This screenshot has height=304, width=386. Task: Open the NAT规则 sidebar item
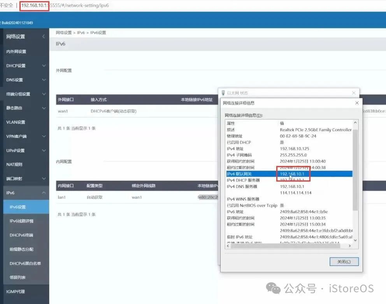(14, 164)
